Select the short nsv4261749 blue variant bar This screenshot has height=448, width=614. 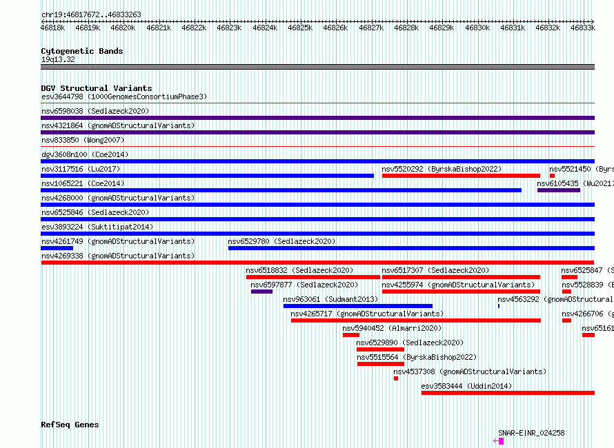pos(57,248)
